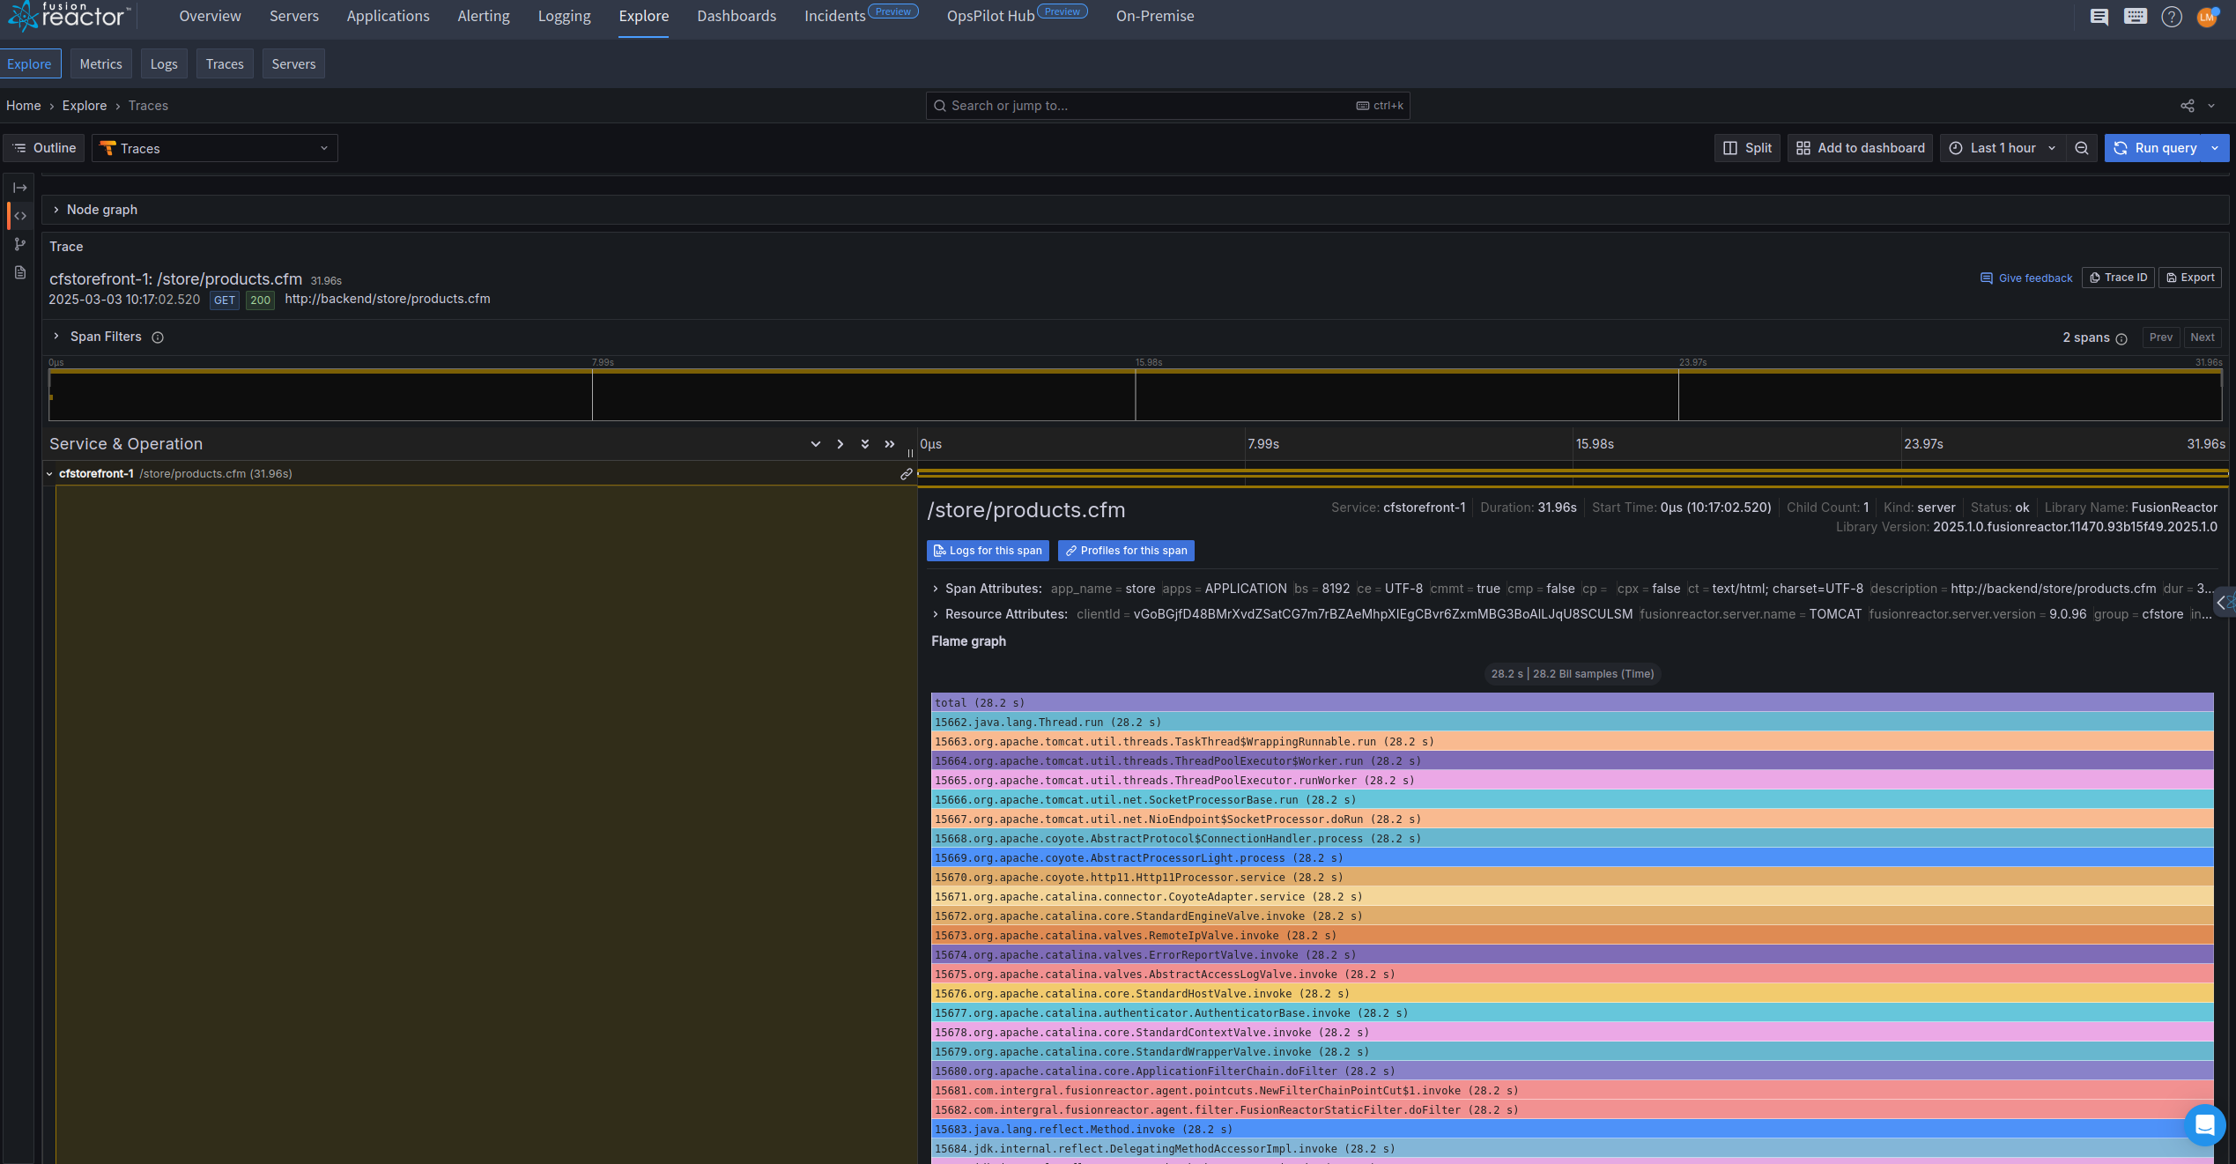2236x1164 pixels.
Task: Collapse one level of spans chevron
Action: click(816, 444)
